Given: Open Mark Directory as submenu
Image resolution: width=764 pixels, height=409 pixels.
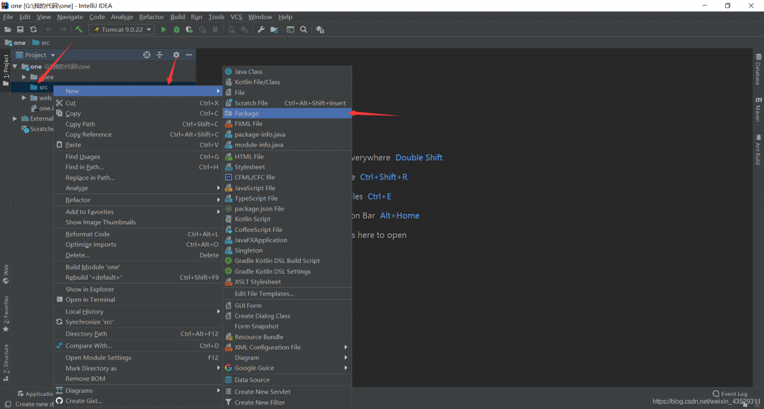Looking at the screenshot, I should pos(138,368).
